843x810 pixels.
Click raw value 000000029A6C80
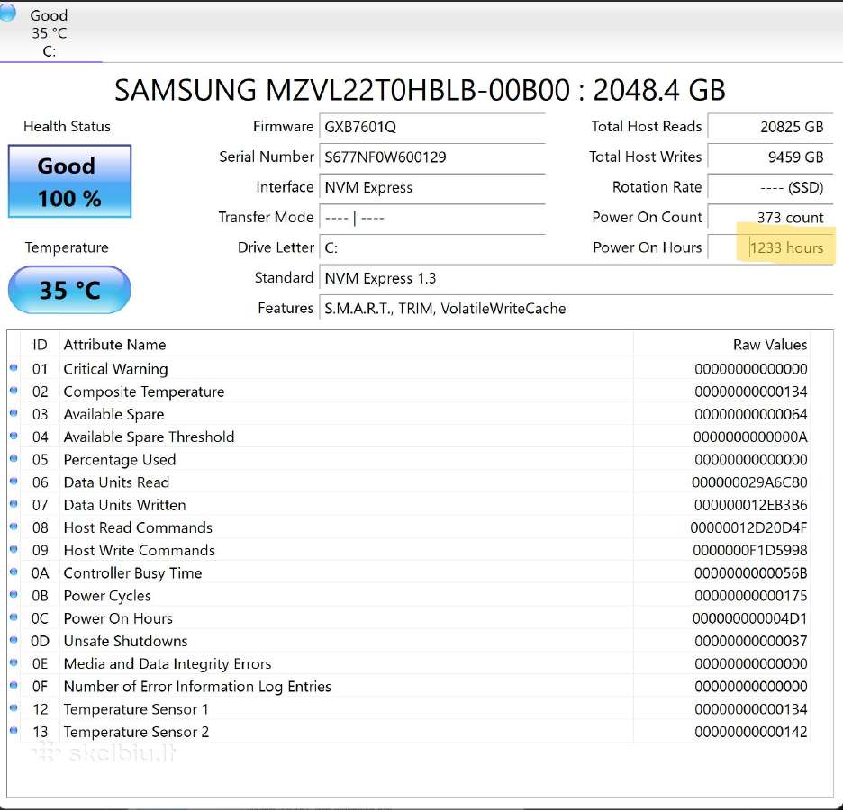[749, 482]
